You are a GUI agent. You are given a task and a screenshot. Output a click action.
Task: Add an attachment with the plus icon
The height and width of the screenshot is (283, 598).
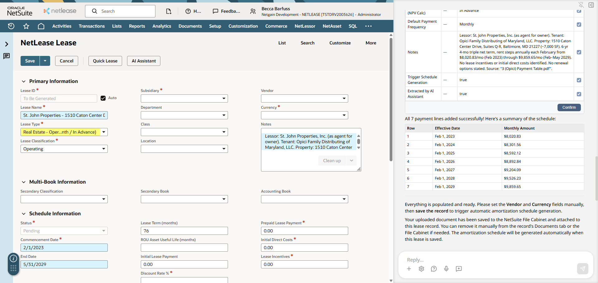pyautogui.click(x=409, y=269)
